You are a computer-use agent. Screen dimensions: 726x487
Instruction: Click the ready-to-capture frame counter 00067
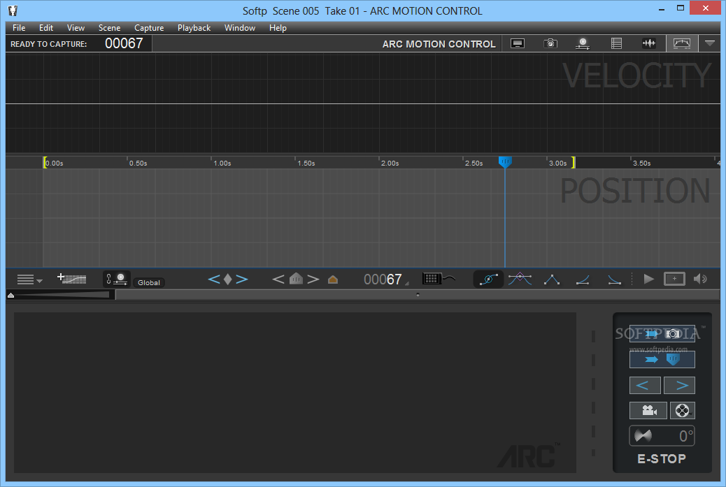point(124,43)
